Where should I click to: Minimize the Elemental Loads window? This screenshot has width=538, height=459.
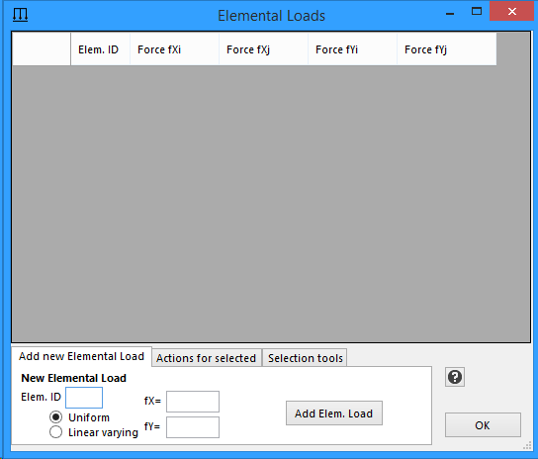450,12
